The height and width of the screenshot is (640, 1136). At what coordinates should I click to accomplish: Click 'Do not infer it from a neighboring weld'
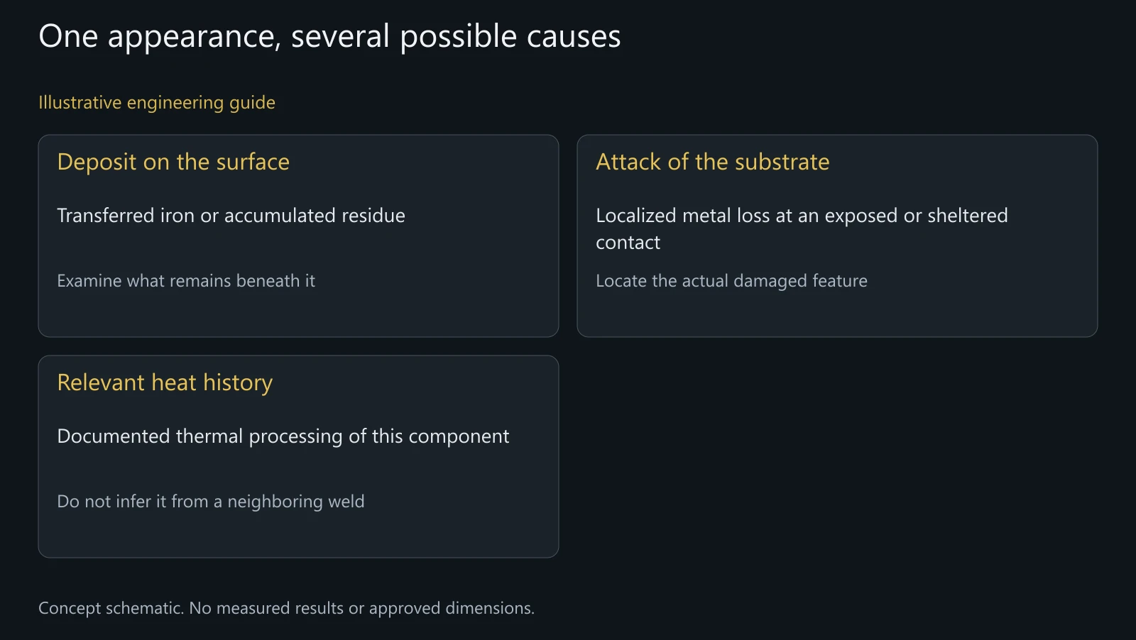point(211,502)
